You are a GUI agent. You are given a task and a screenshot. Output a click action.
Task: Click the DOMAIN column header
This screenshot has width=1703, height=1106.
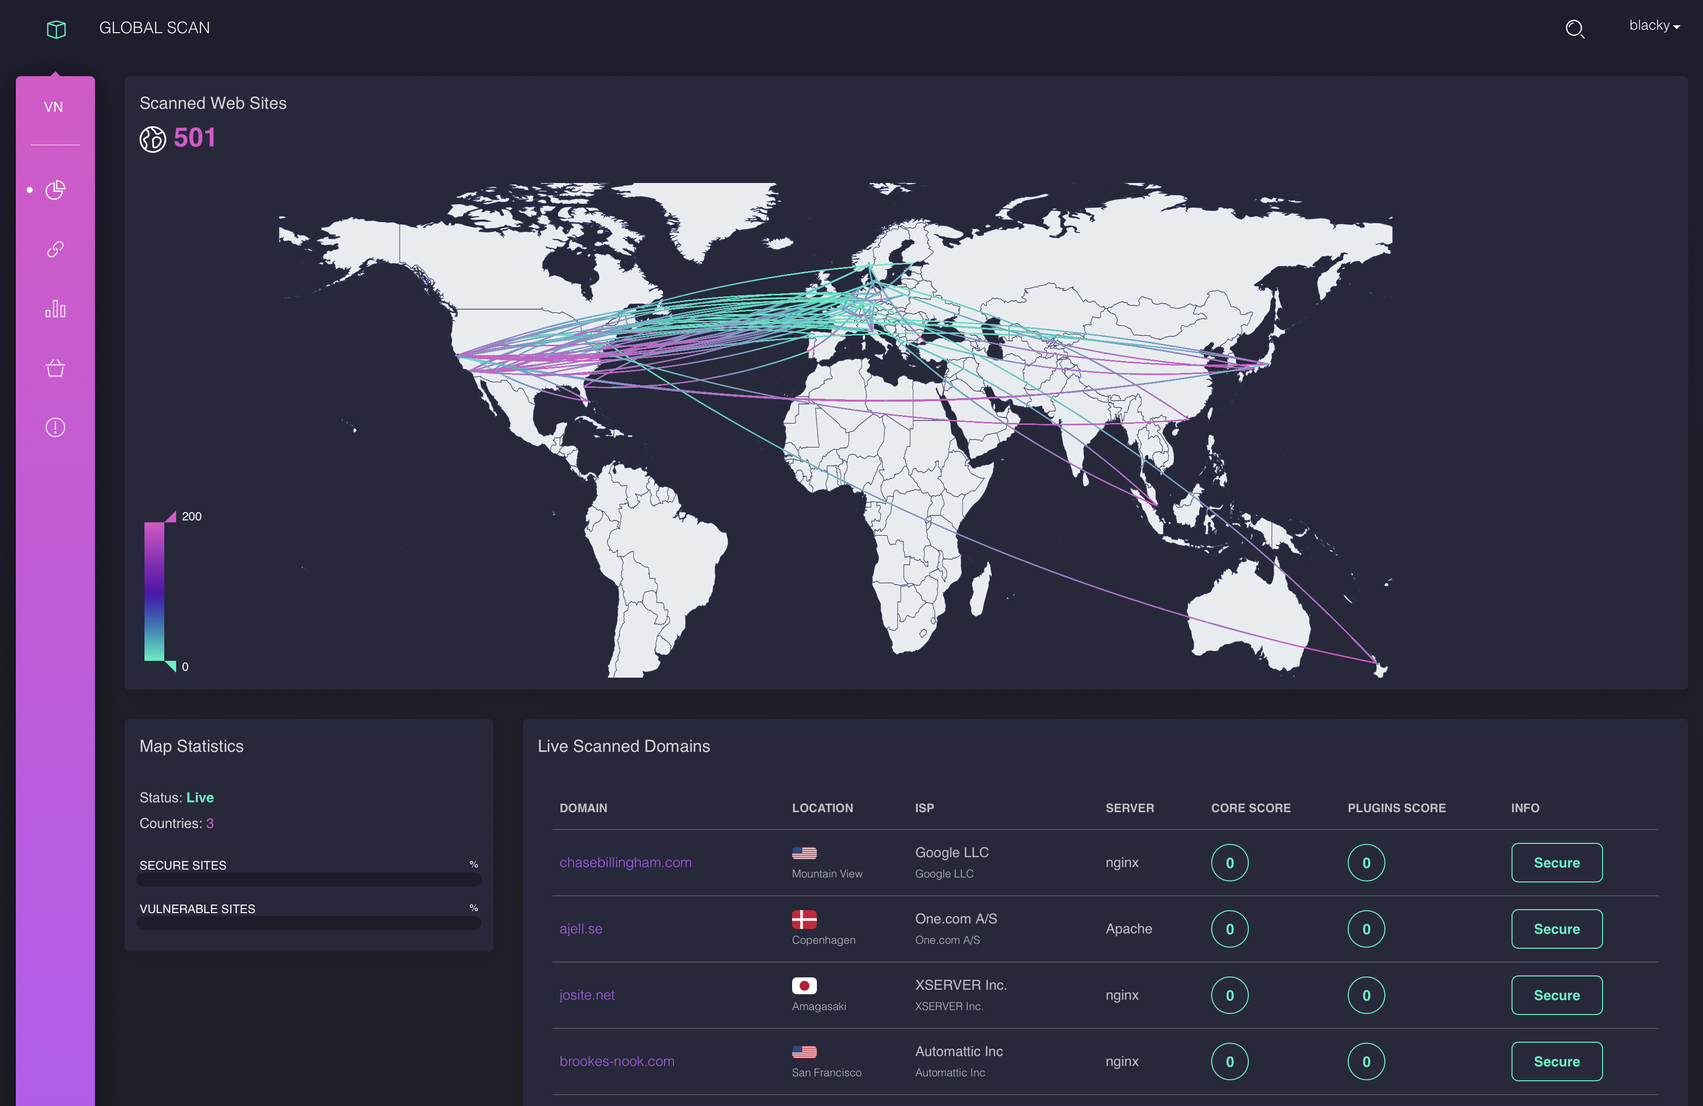583,808
